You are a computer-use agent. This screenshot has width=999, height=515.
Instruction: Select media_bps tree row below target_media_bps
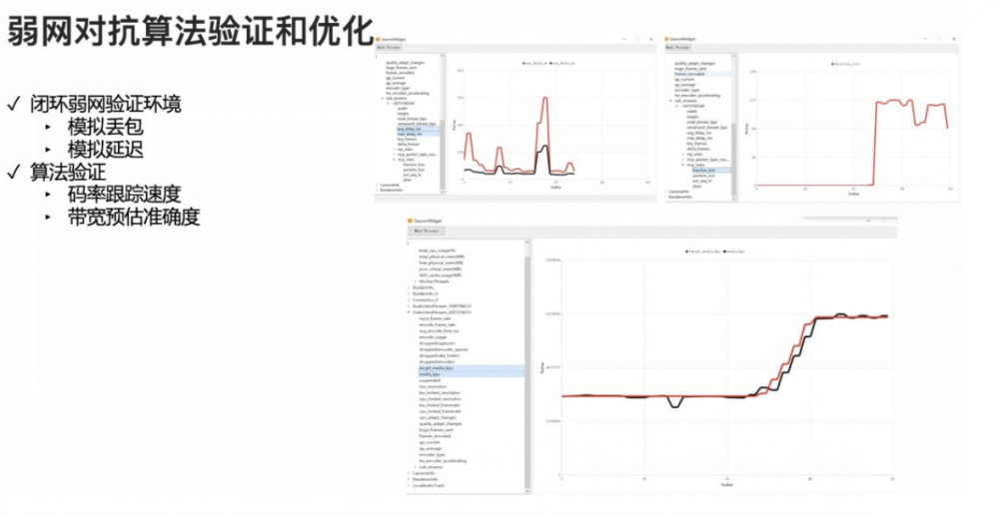[x=472, y=374]
